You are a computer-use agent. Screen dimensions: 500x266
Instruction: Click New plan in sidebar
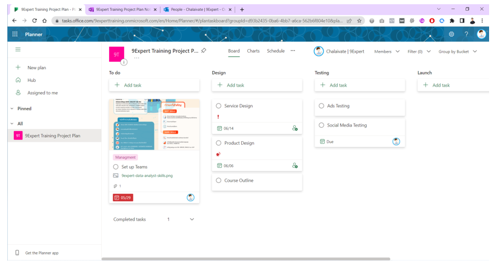pos(37,68)
